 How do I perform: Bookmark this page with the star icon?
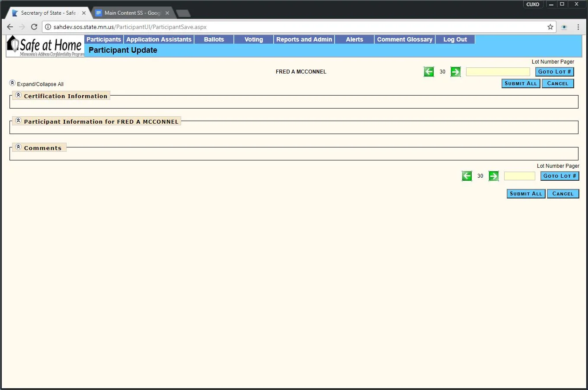click(x=550, y=27)
